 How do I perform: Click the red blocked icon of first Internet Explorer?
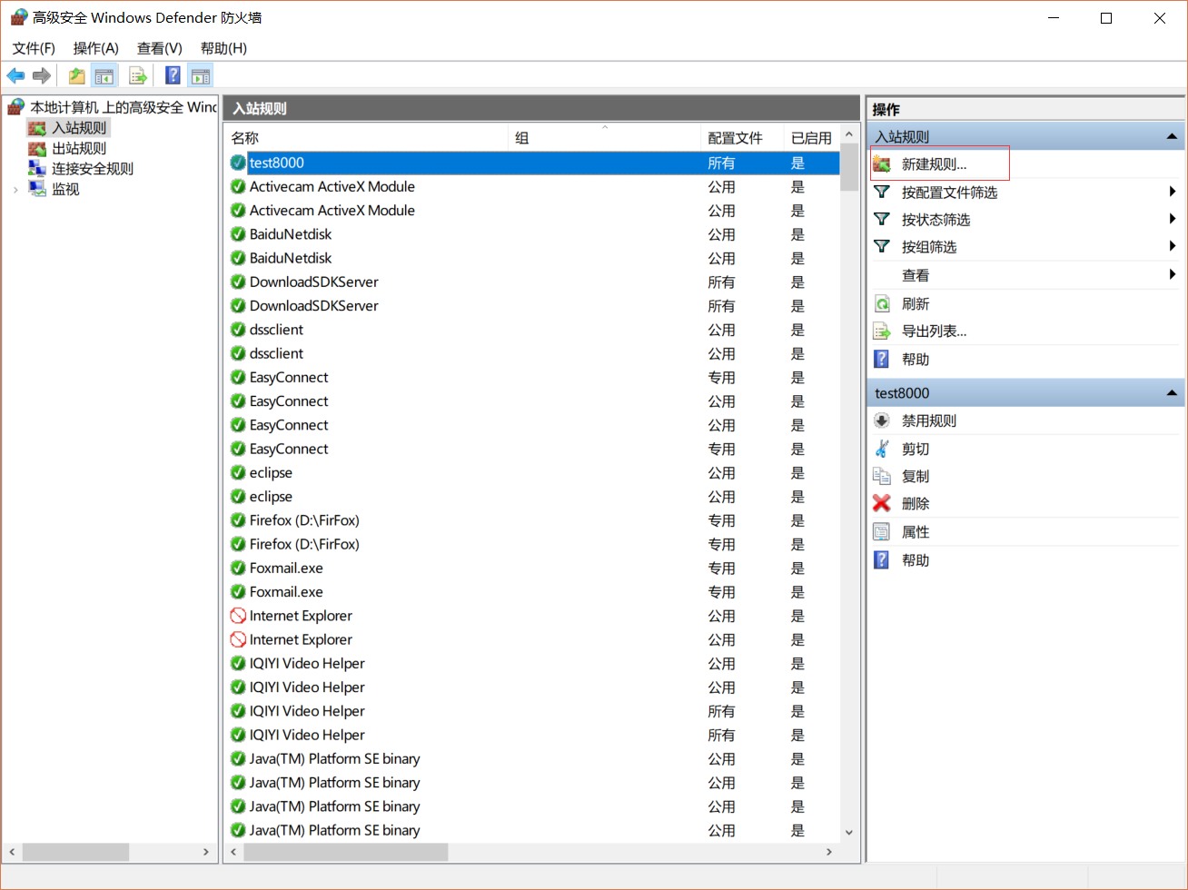point(238,616)
